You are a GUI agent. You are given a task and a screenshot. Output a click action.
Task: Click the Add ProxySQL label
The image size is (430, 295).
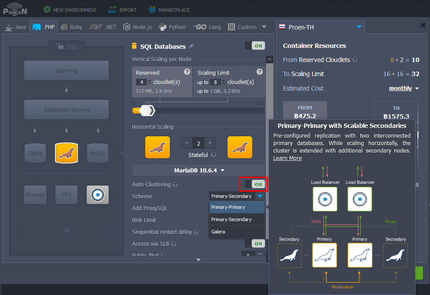[x=150, y=208]
